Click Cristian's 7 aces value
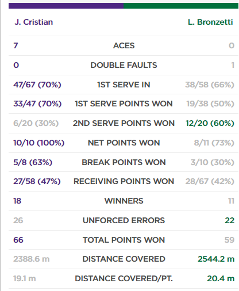This screenshot has height=291, width=239. (16, 45)
